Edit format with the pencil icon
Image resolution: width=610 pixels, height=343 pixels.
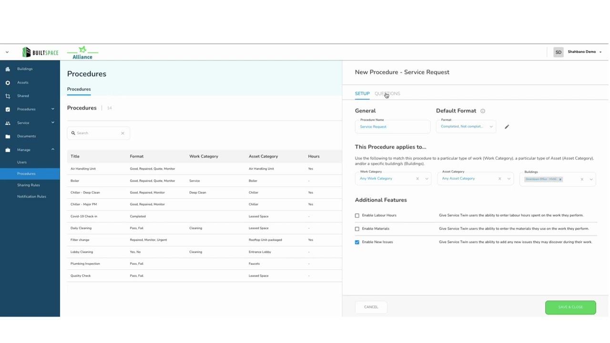(507, 127)
